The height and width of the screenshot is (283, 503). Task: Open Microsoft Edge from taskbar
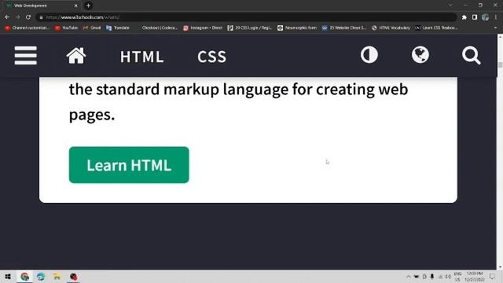pos(41,277)
